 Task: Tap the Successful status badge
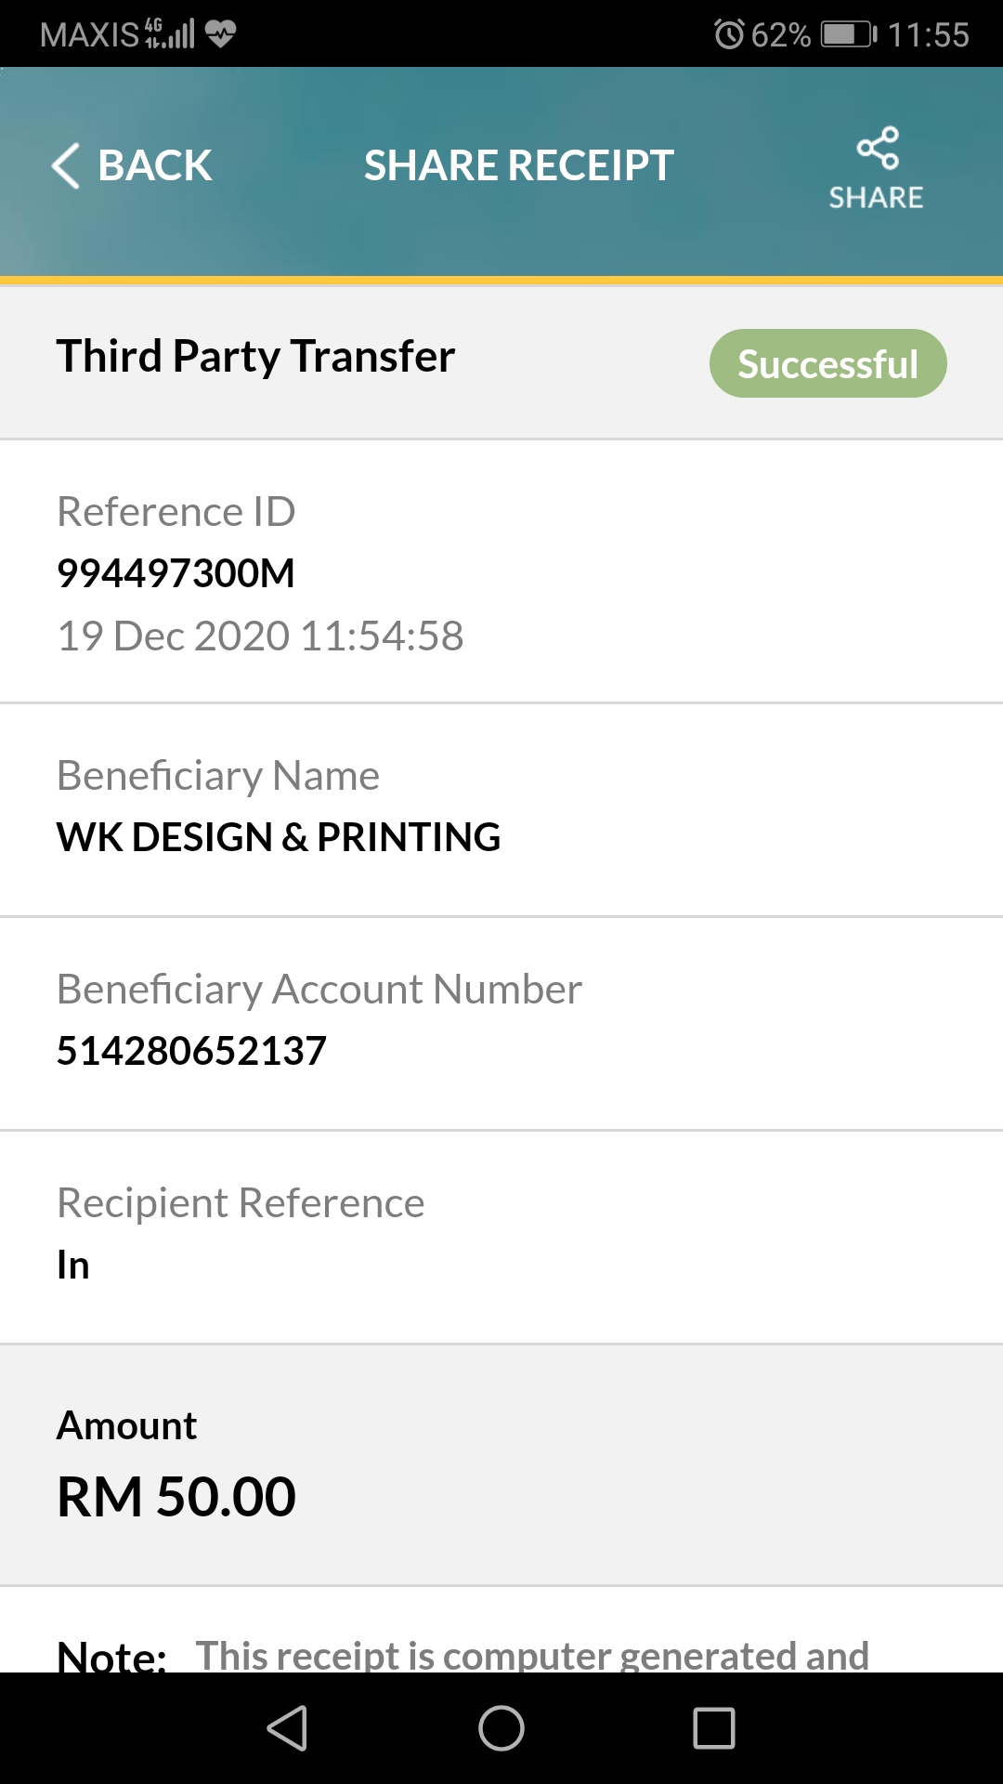828,363
